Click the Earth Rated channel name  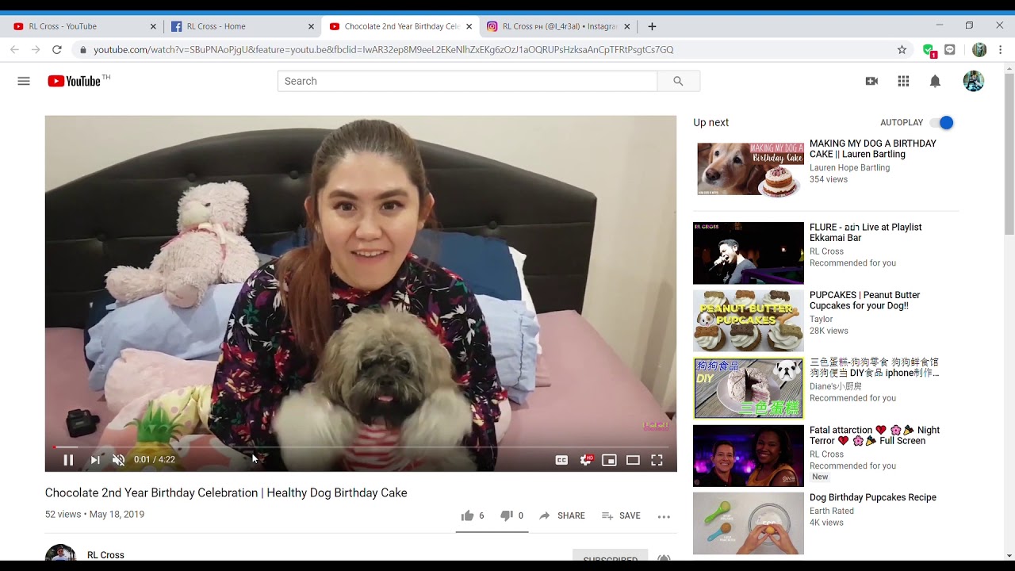pos(831,511)
